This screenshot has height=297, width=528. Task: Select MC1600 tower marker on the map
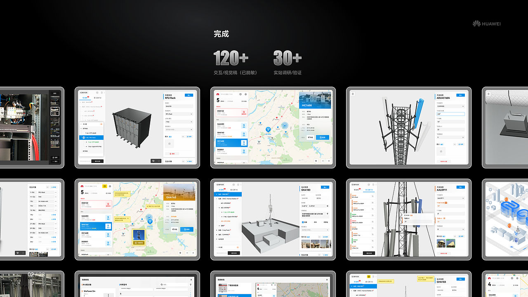(268, 129)
